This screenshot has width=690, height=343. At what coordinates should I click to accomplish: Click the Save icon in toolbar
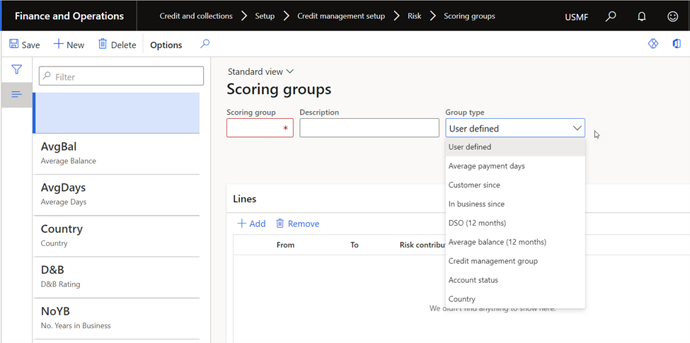pos(14,45)
